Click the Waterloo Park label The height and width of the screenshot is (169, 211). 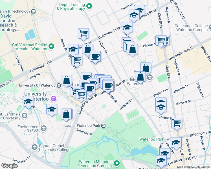coord(152,139)
